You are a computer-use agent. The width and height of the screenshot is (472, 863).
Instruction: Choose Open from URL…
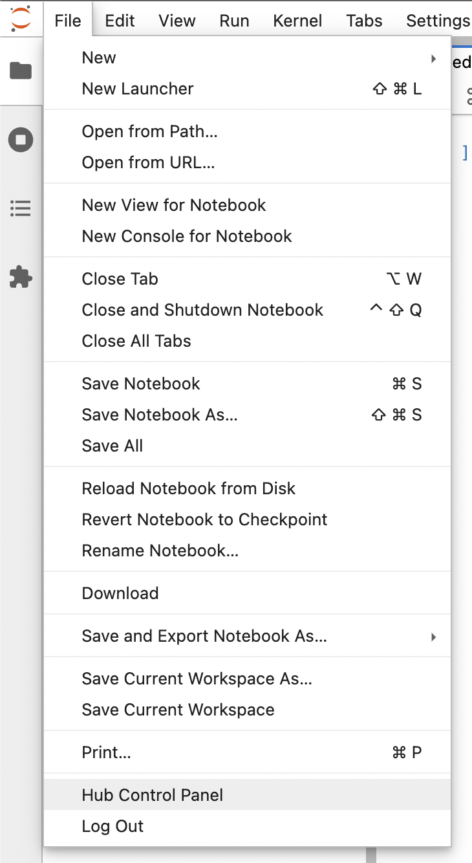pos(247,162)
